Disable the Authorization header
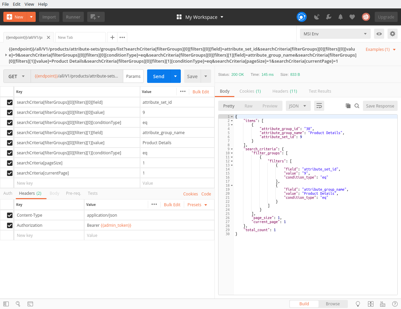Screen dimensions: 401x309 coord(10,225)
